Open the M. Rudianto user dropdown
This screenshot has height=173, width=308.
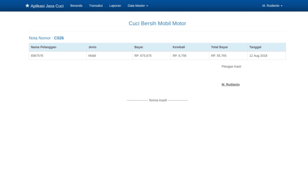click(x=272, y=6)
